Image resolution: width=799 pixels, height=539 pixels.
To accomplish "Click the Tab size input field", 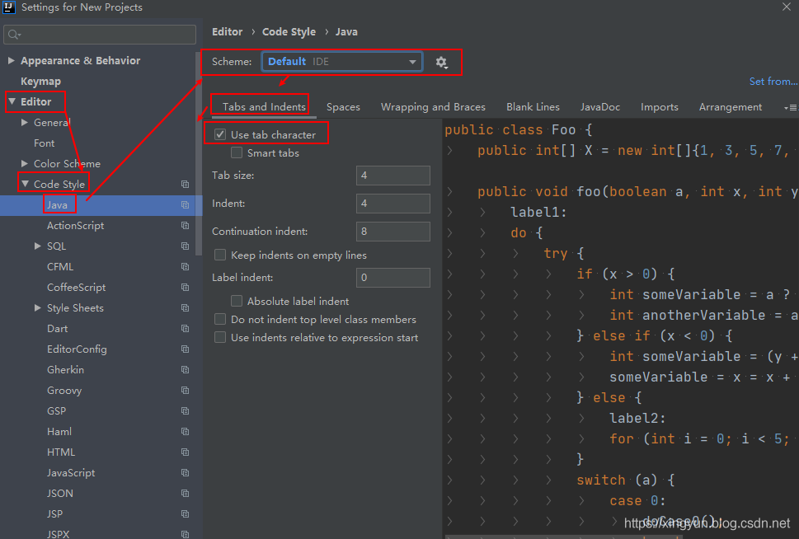I will 392,176.
